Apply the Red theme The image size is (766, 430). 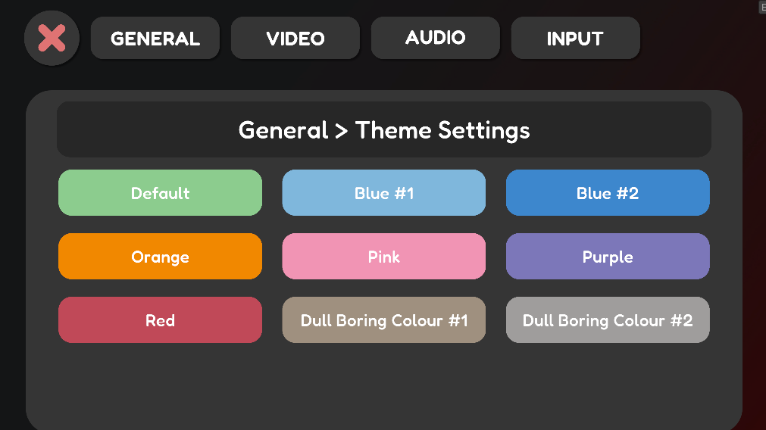(x=160, y=320)
